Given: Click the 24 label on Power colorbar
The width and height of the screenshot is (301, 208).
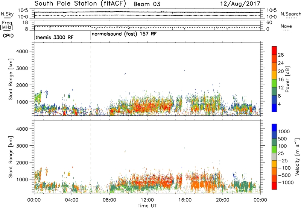Looking at the screenshot, I should click(x=281, y=63).
